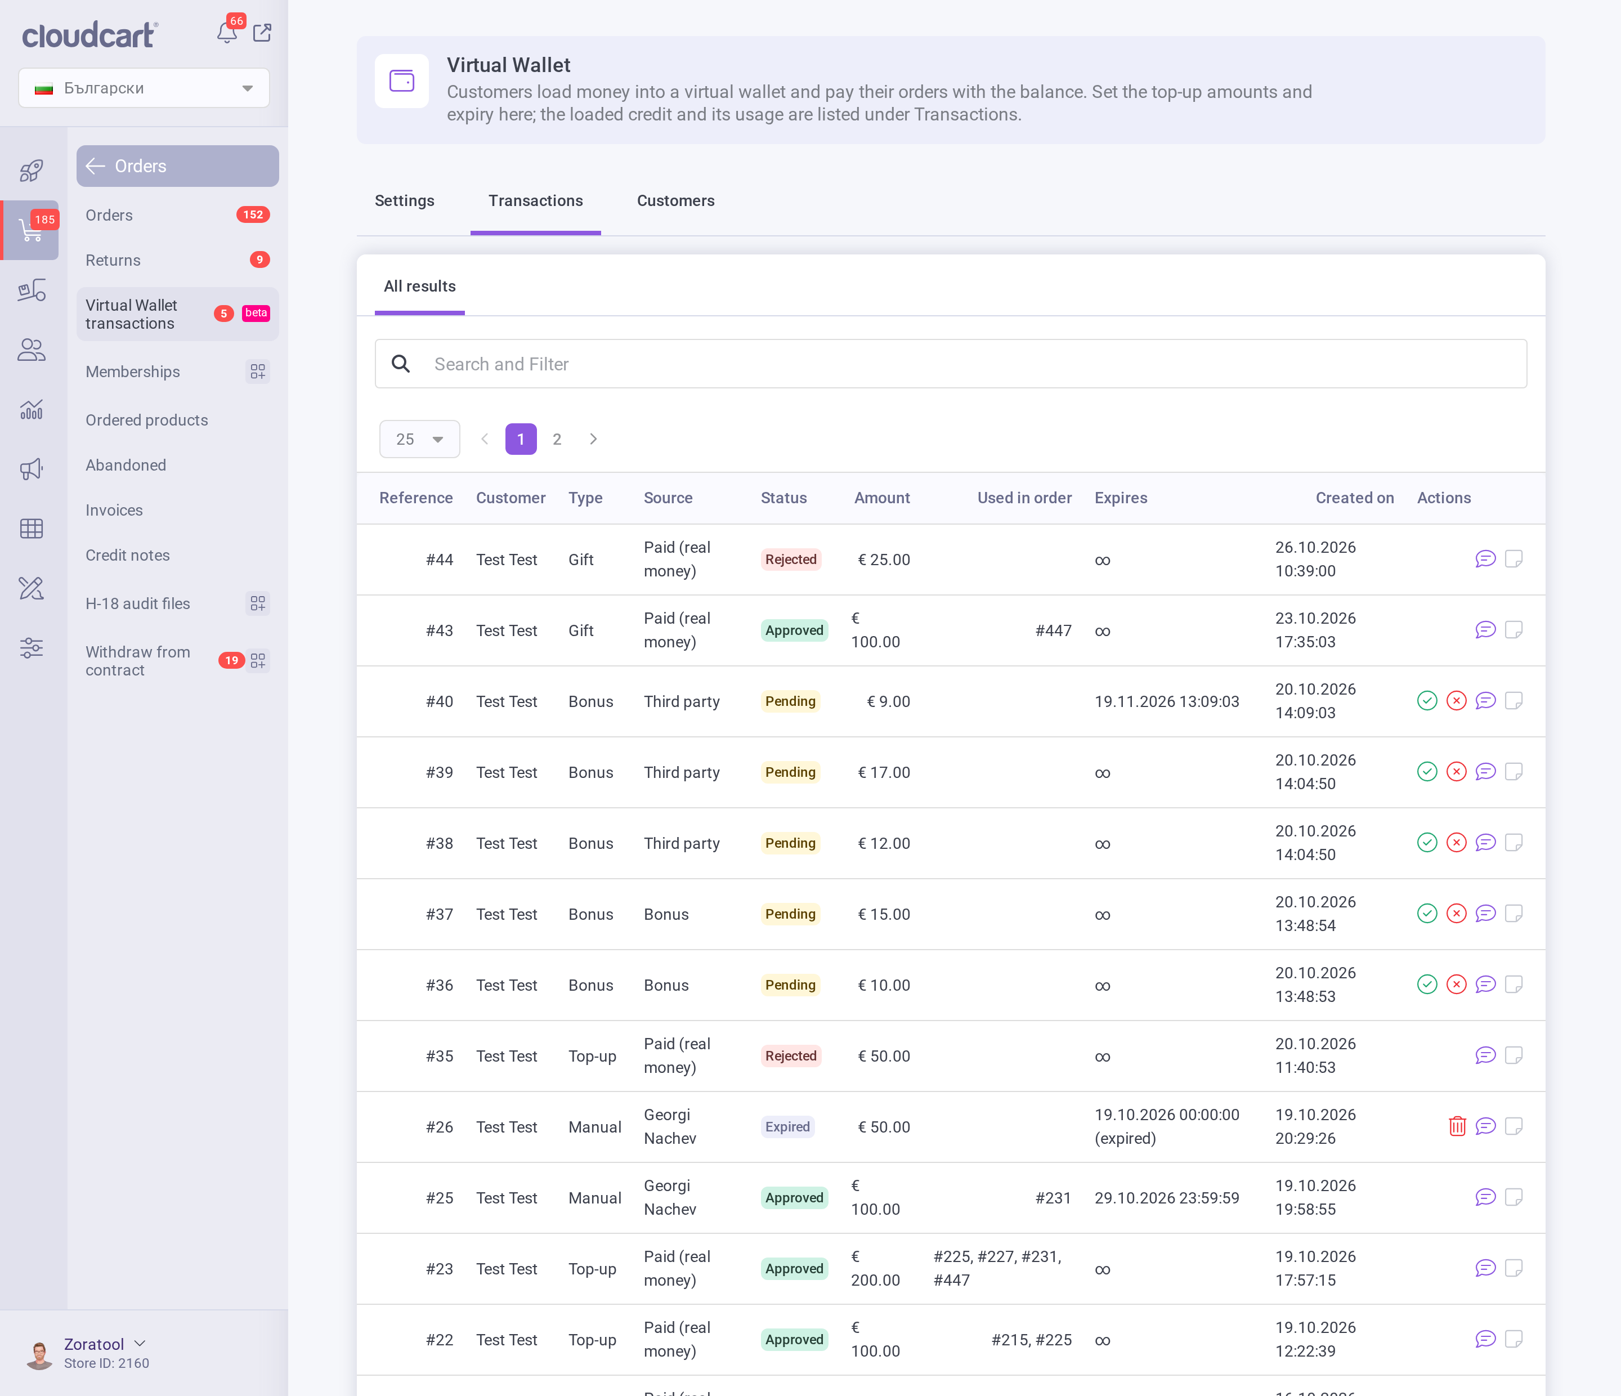The height and width of the screenshot is (1396, 1621).
Task: Open the sliders settings sidebar icon
Action: 32,648
